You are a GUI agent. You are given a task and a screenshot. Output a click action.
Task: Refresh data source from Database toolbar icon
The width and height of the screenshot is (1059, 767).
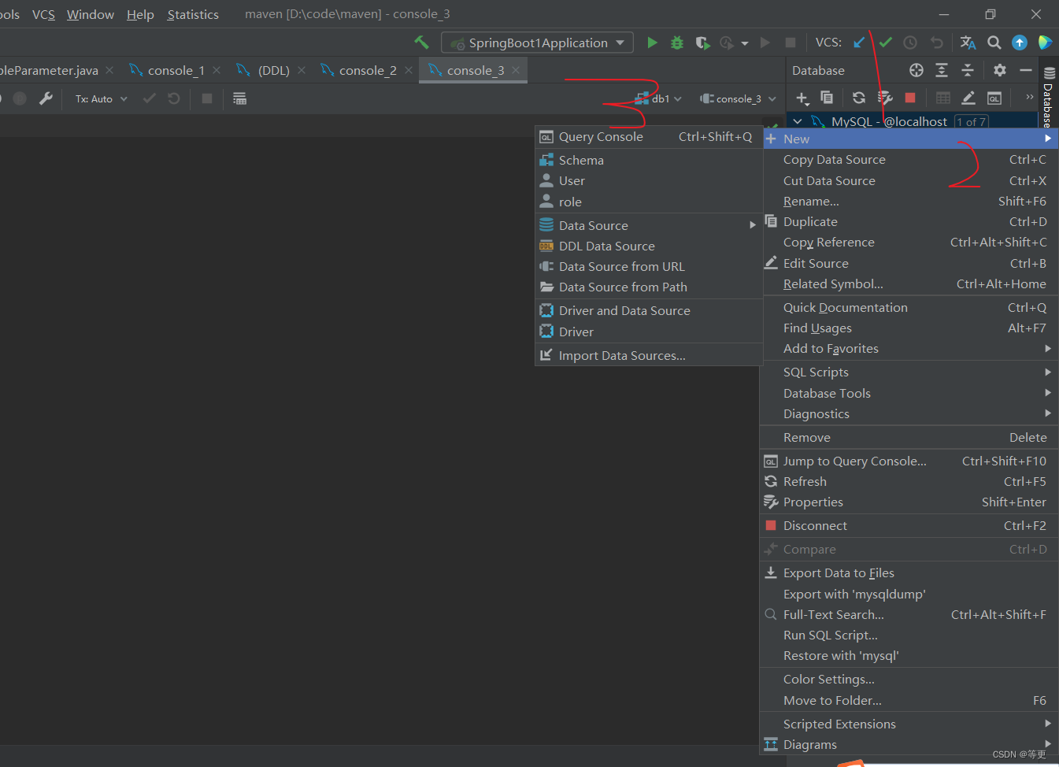859,98
